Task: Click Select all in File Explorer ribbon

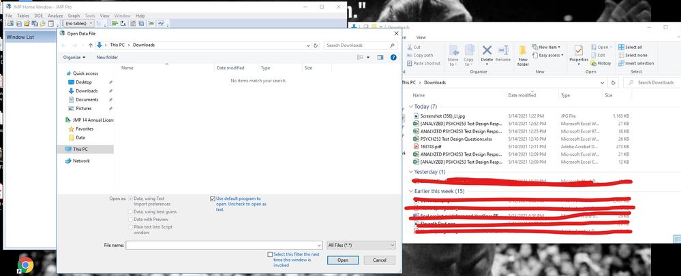Action: tap(630, 47)
